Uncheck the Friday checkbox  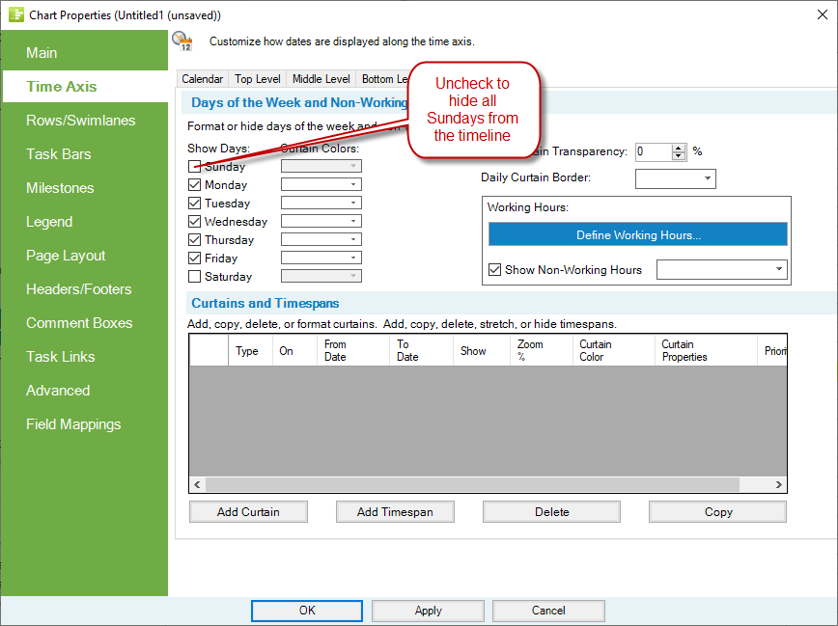(x=195, y=258)
